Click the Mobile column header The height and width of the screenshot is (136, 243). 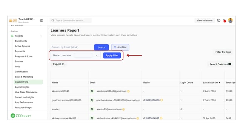tap(146, 83)
